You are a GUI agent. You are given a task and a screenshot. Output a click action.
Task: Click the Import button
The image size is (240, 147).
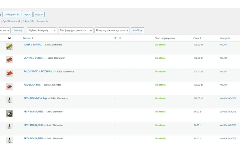(27, 14)
